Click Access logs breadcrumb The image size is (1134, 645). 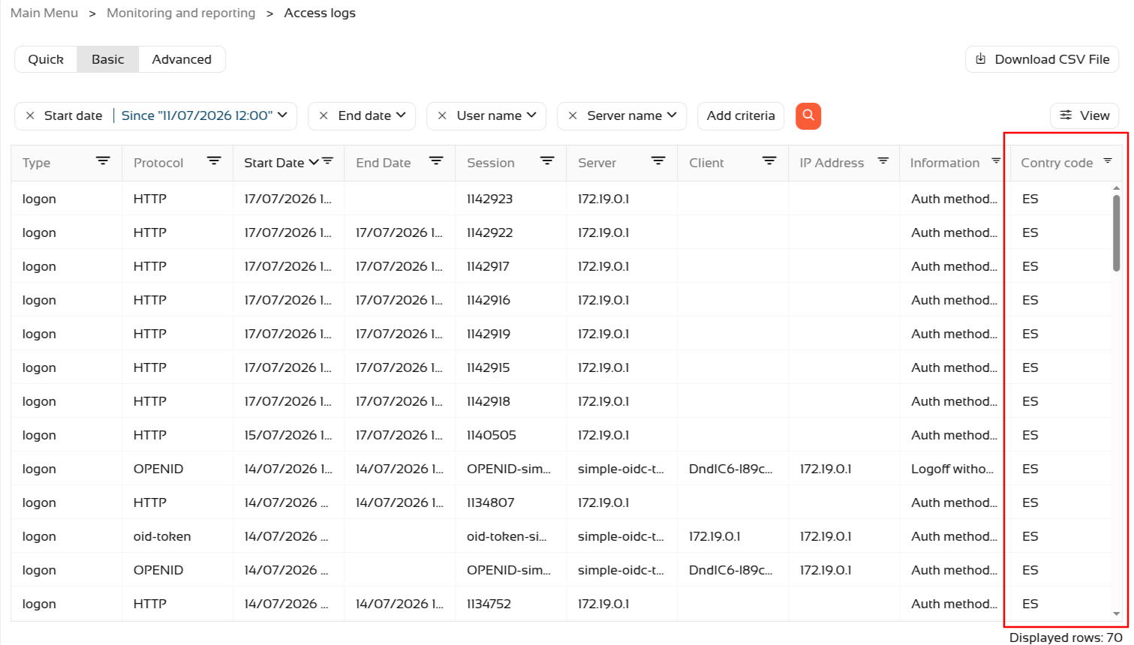(x=320, y=13)
